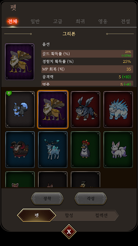Tap the 각성 awaken button
138x246 pixels.
(91, 198)
